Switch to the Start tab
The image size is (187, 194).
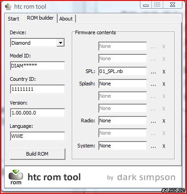pyautogui.click(x=14, y=19)
